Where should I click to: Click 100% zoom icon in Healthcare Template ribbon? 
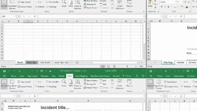click(x=70, y=83)
